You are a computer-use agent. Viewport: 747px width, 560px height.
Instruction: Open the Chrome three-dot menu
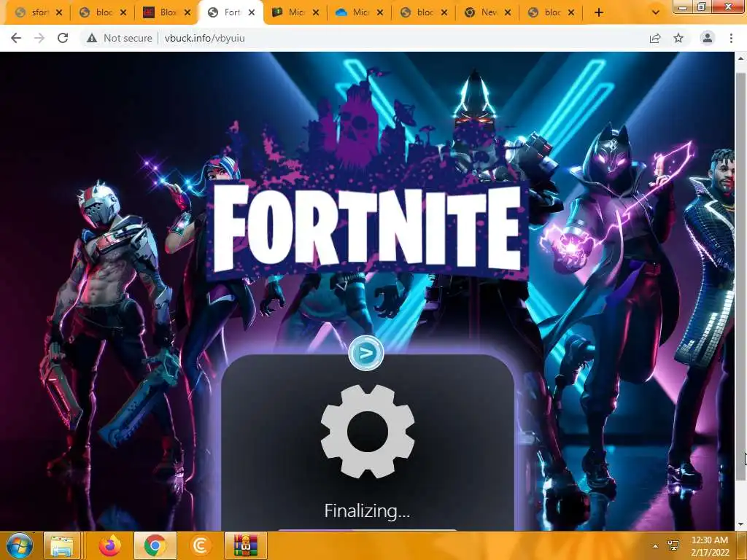[731, 38]
